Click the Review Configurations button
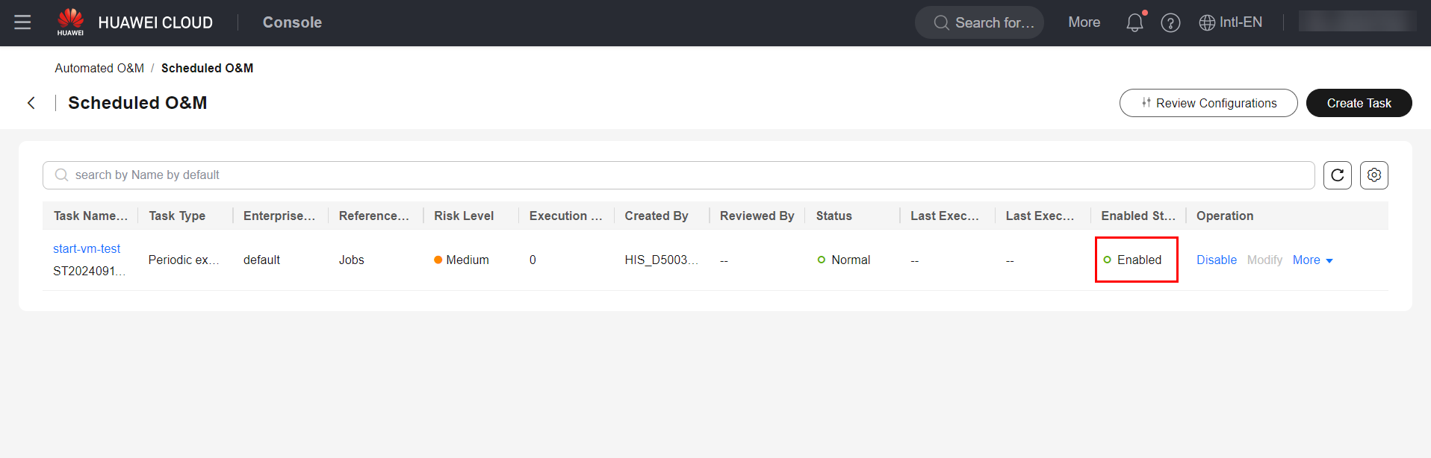Image resolution: width=1431 pixels, height=458 pixels. click(1208, 103)
